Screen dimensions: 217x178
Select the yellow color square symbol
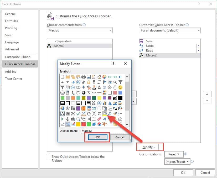tap(99, 98)
